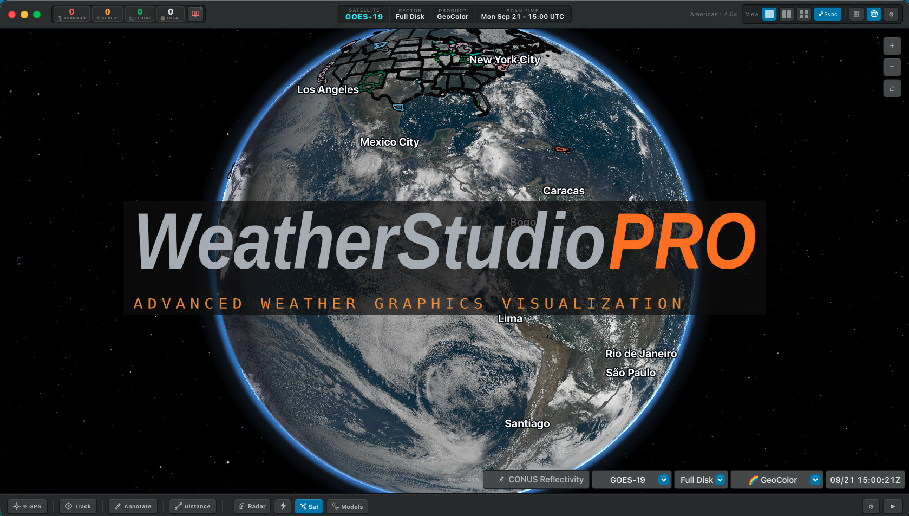Viewport: 909px width, 516px height.
Task: Click the PRODUCT GeoColor header readout
Action: tap(453, 14)
